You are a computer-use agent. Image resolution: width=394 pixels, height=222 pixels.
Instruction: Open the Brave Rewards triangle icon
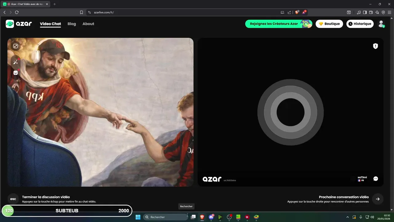[x=304, y=12]
